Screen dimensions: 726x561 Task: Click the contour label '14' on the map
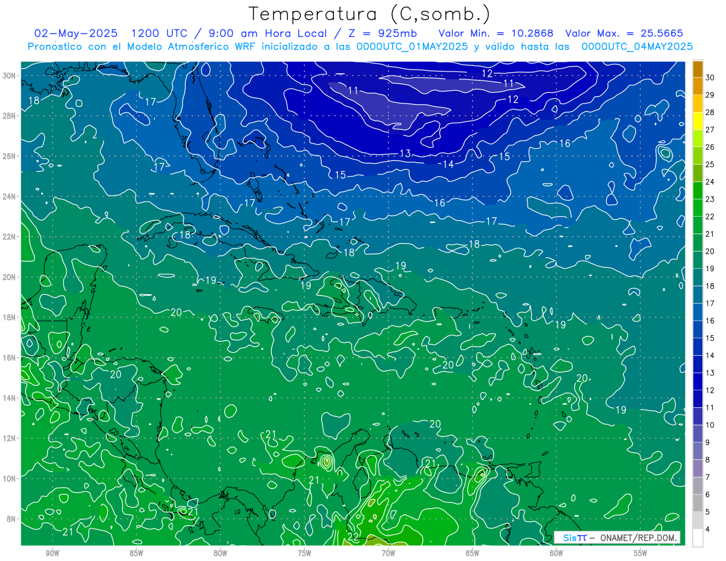click(x=448, y=164)
